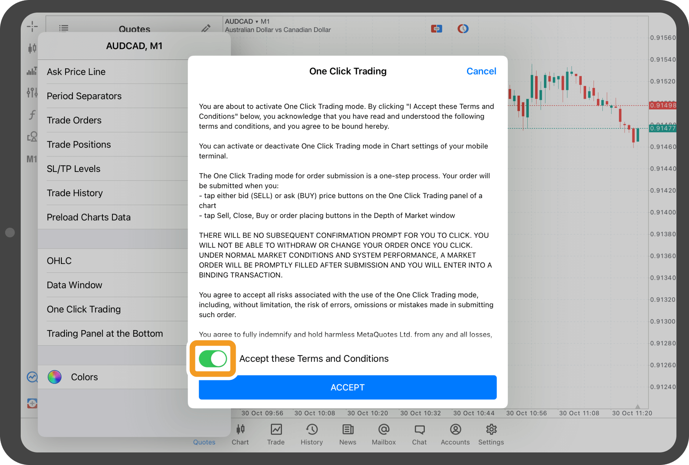Open the objects shapes icon in sidebar
The height and width of the screenshot is (465, 689).
[x=32, y=137]
